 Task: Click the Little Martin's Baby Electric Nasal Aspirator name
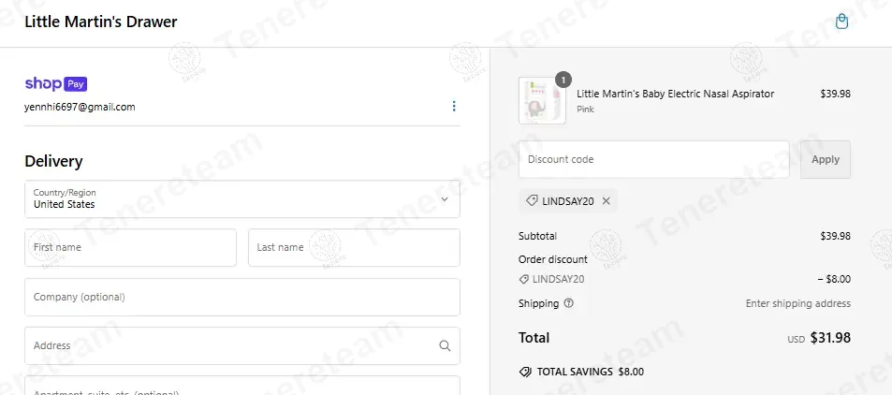(675, 94)
